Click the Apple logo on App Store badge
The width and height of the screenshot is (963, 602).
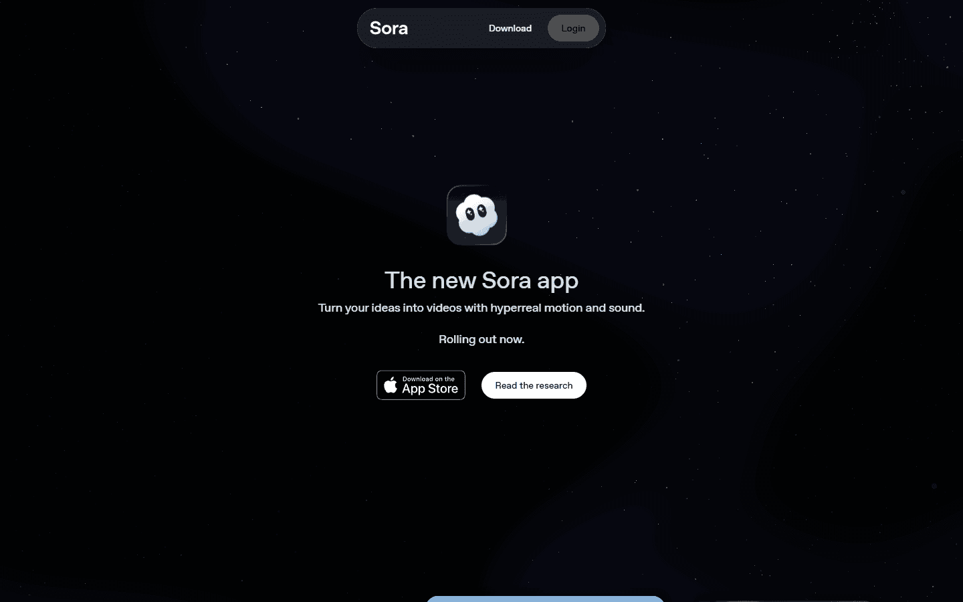tap(391, 385)
